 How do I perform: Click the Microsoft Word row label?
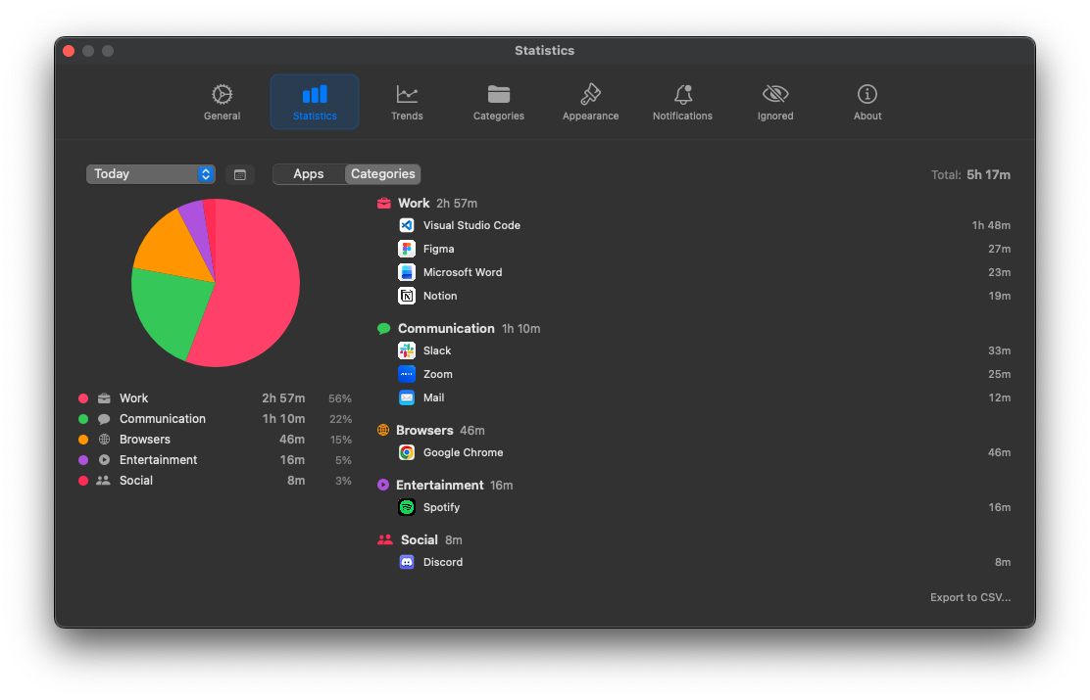[463, 272]
